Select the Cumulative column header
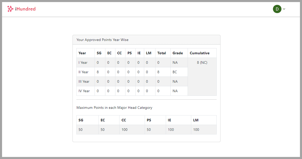 [x=199, y=53]
